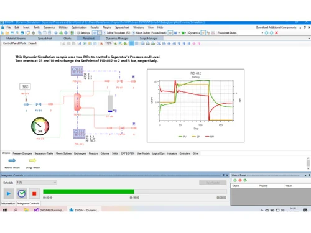Screen dimensions: 311x233
Task: Click the green Excel-style toolbar icon
Action: [72, 33]
